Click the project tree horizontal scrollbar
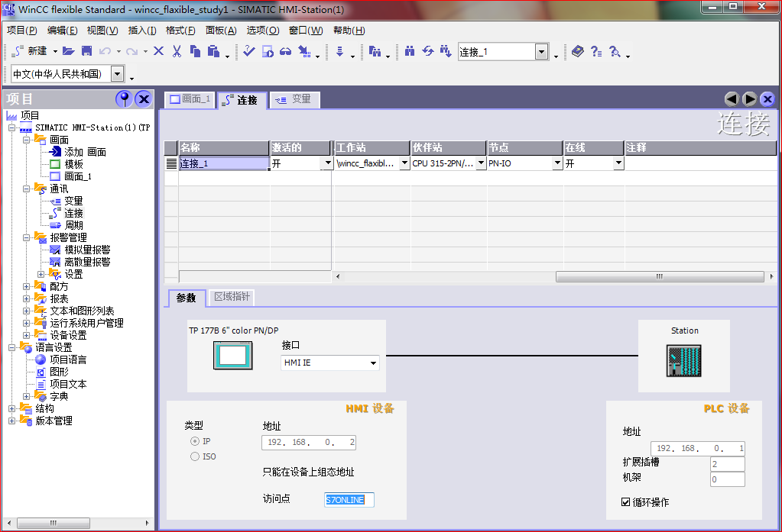This screenshot has width=782, height=532. coord(54,523)
